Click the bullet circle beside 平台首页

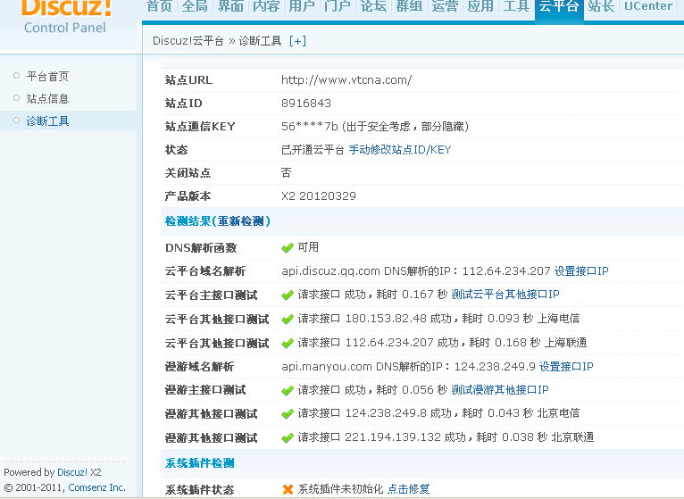(x=17, y=76)
